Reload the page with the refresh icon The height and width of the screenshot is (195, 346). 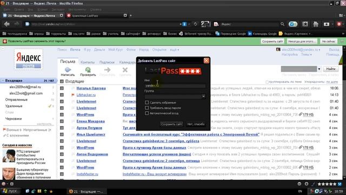coord(196,24)
